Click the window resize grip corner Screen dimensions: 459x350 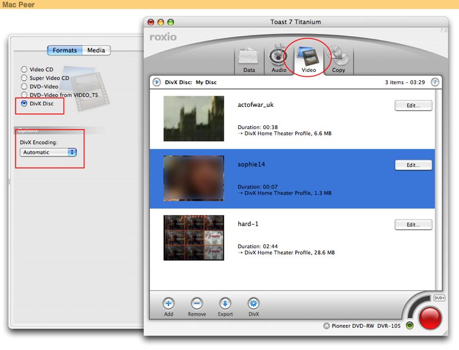(x=445, y=333)
